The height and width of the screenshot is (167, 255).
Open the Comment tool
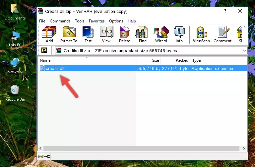click(x=223, y=34)
